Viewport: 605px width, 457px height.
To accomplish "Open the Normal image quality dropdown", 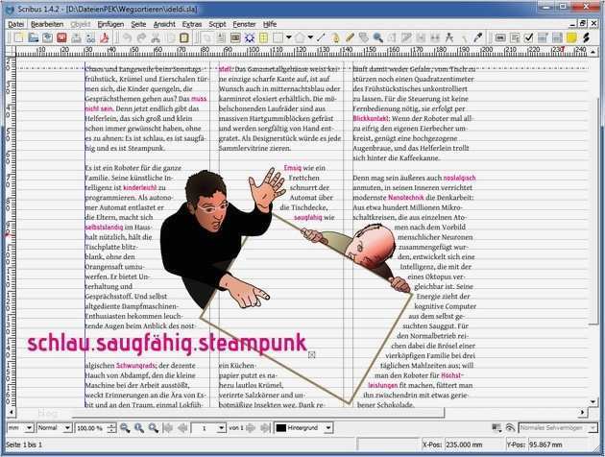I will (67, 428).
